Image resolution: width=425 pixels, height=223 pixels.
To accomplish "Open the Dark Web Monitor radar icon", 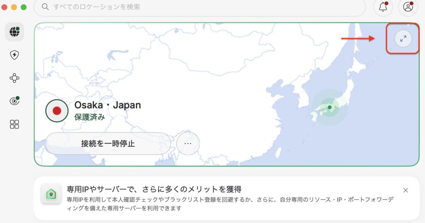I will tap(15, 101).
